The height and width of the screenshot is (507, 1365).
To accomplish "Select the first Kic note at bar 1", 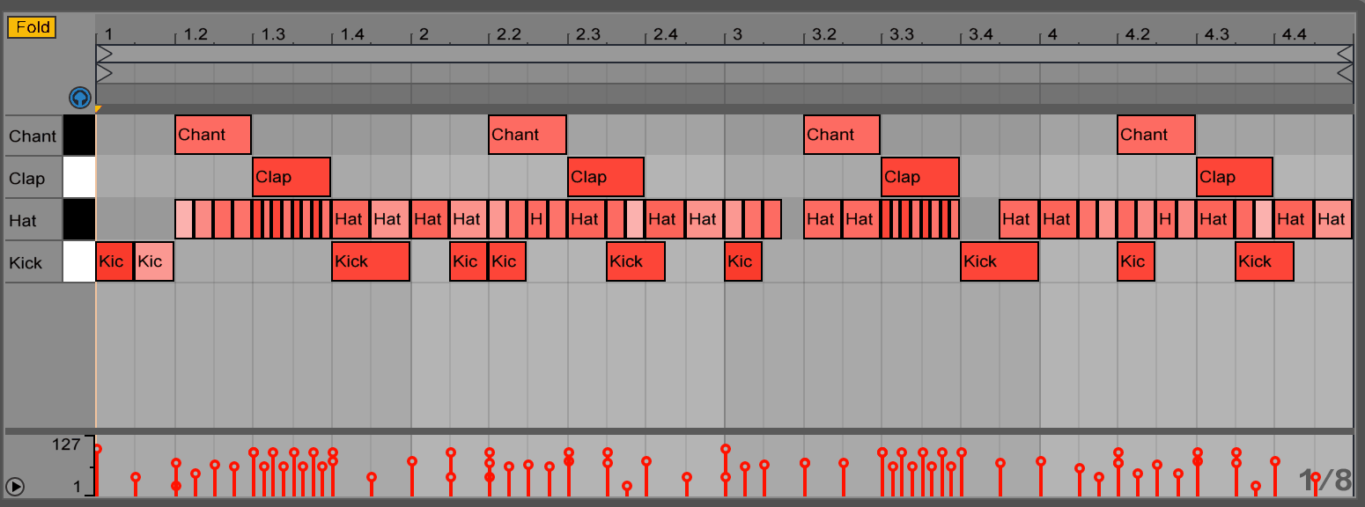I will pyautogui.click(x=114, y=261).
